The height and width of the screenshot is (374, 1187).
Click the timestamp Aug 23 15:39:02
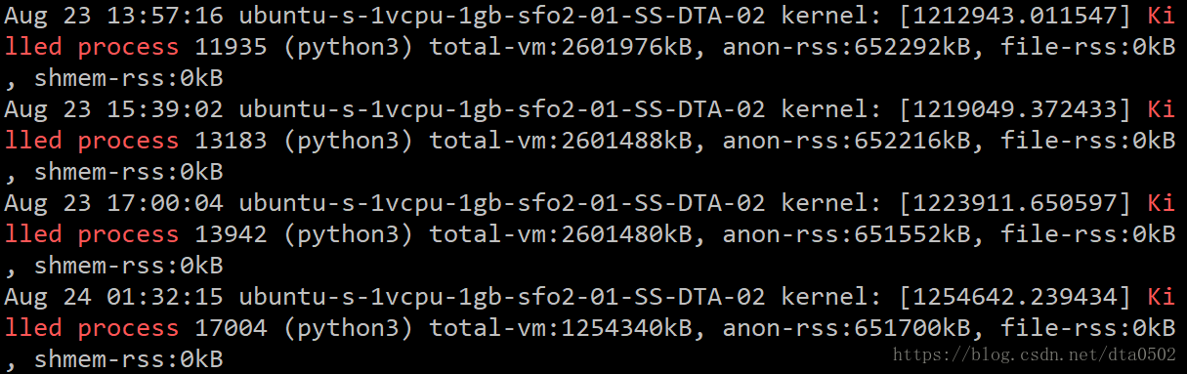point(113,109)
